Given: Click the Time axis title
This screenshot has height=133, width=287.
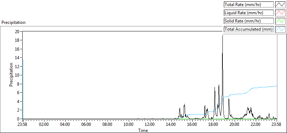Looking at the screenshot, I should tap(143, 130).
